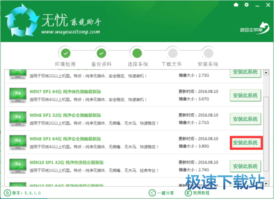Select the 选择系统 step circle
Image resolution: width=274 pixels, height=199 pixels.
(x=137, y=53)
